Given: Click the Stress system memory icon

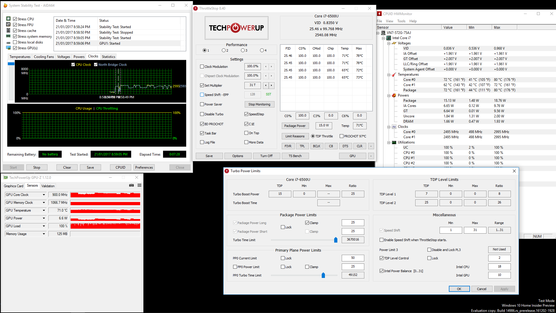Looking at the screenshot, I should pos(8,36).
